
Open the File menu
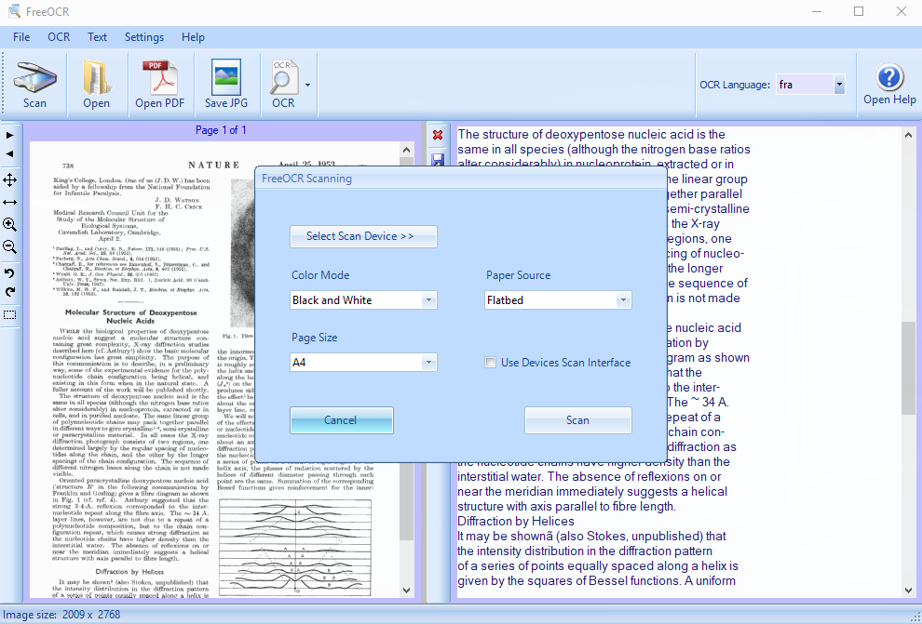pos(21,37)
